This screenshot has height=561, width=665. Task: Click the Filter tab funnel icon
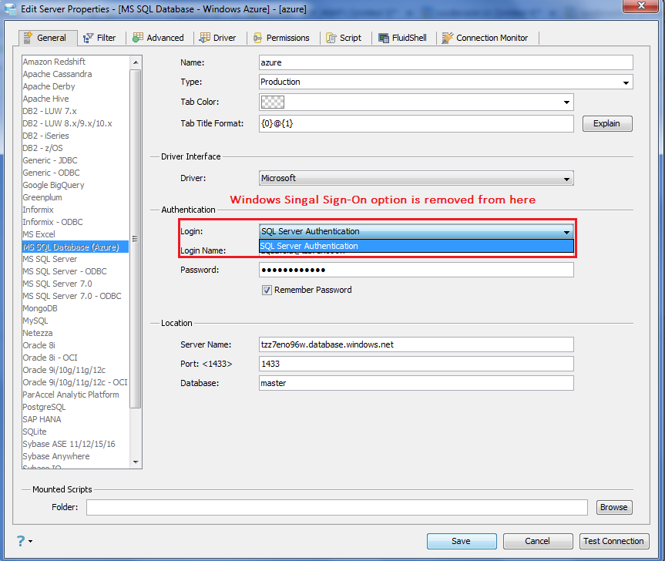click(88, 39)
